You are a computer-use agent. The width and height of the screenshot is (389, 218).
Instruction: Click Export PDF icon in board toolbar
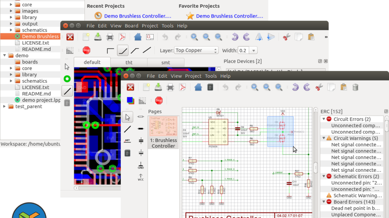(x=122, y=37)
